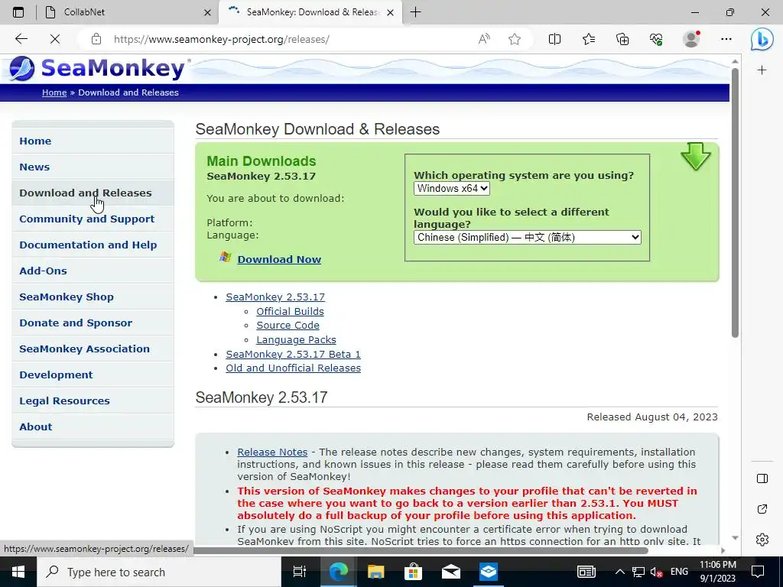Open link in new window sidebar icon
Viewport: 783px width, 587px height.
(762, 509)
